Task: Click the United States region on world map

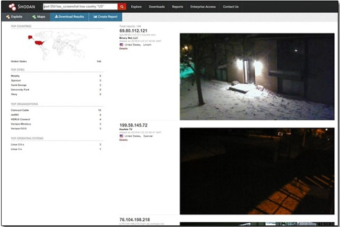Action: 39,43
